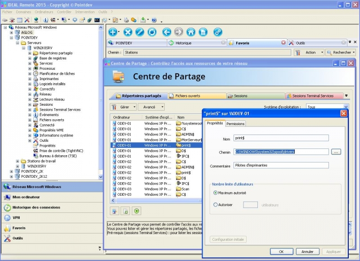Viewport: 360px width, 261px height.
Task: Open the Fichier menu
Action: coord(7,12)
